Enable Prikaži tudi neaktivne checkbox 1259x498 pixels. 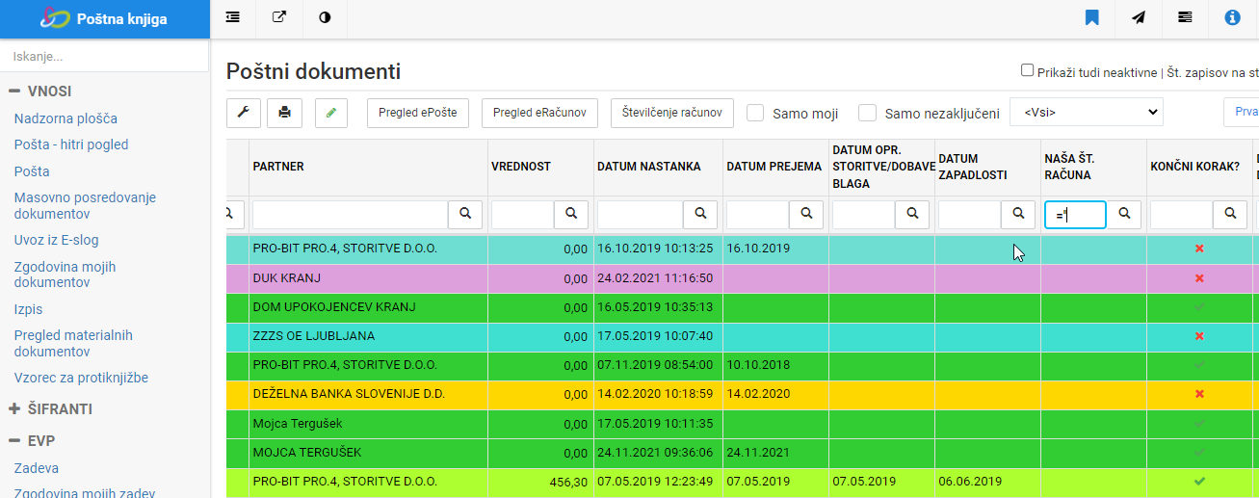pos(1027,70)
